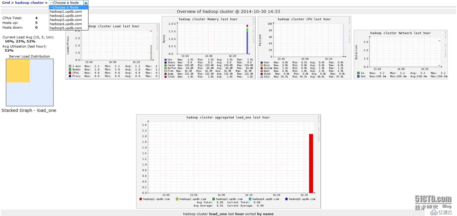Click the Out legend entry in Network graph
The image size is (457, 216).
click(x=361, y=76)
